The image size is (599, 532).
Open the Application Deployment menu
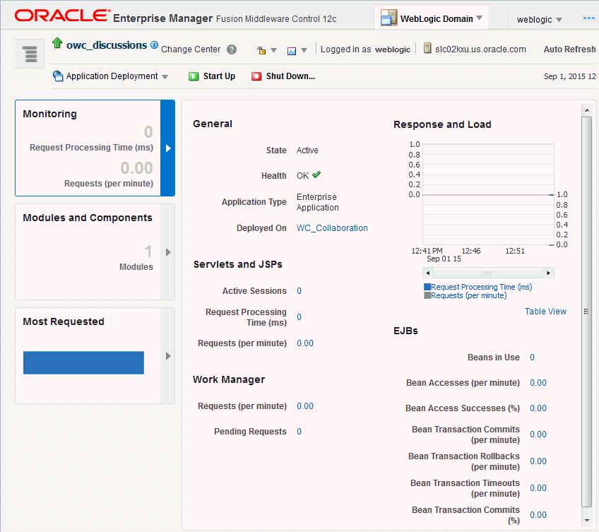click(x=111, y=76)
